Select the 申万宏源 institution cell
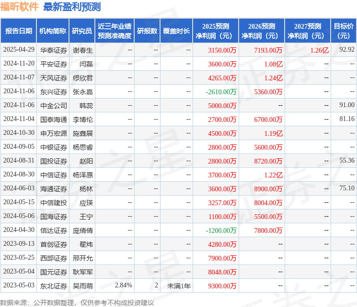The width and height of the screenshot is (357, 307). (x=54, y=133)
